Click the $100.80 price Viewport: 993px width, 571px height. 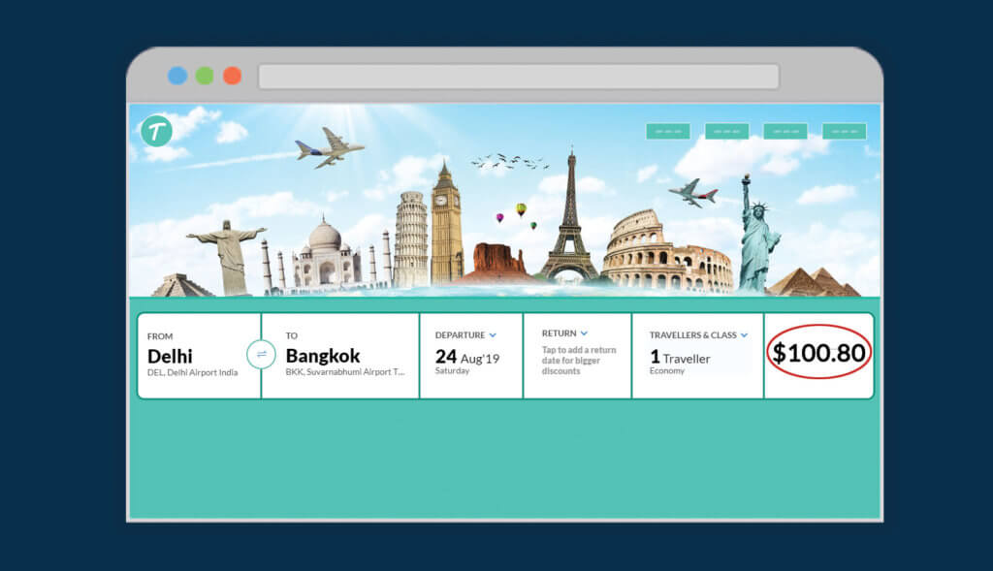pyautogui.click(x=818, y=353)
